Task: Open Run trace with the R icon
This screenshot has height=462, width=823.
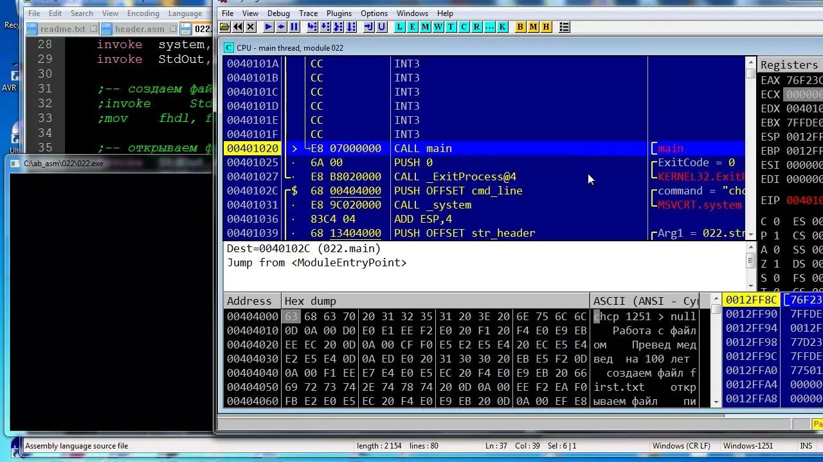Action: (476, 27)
